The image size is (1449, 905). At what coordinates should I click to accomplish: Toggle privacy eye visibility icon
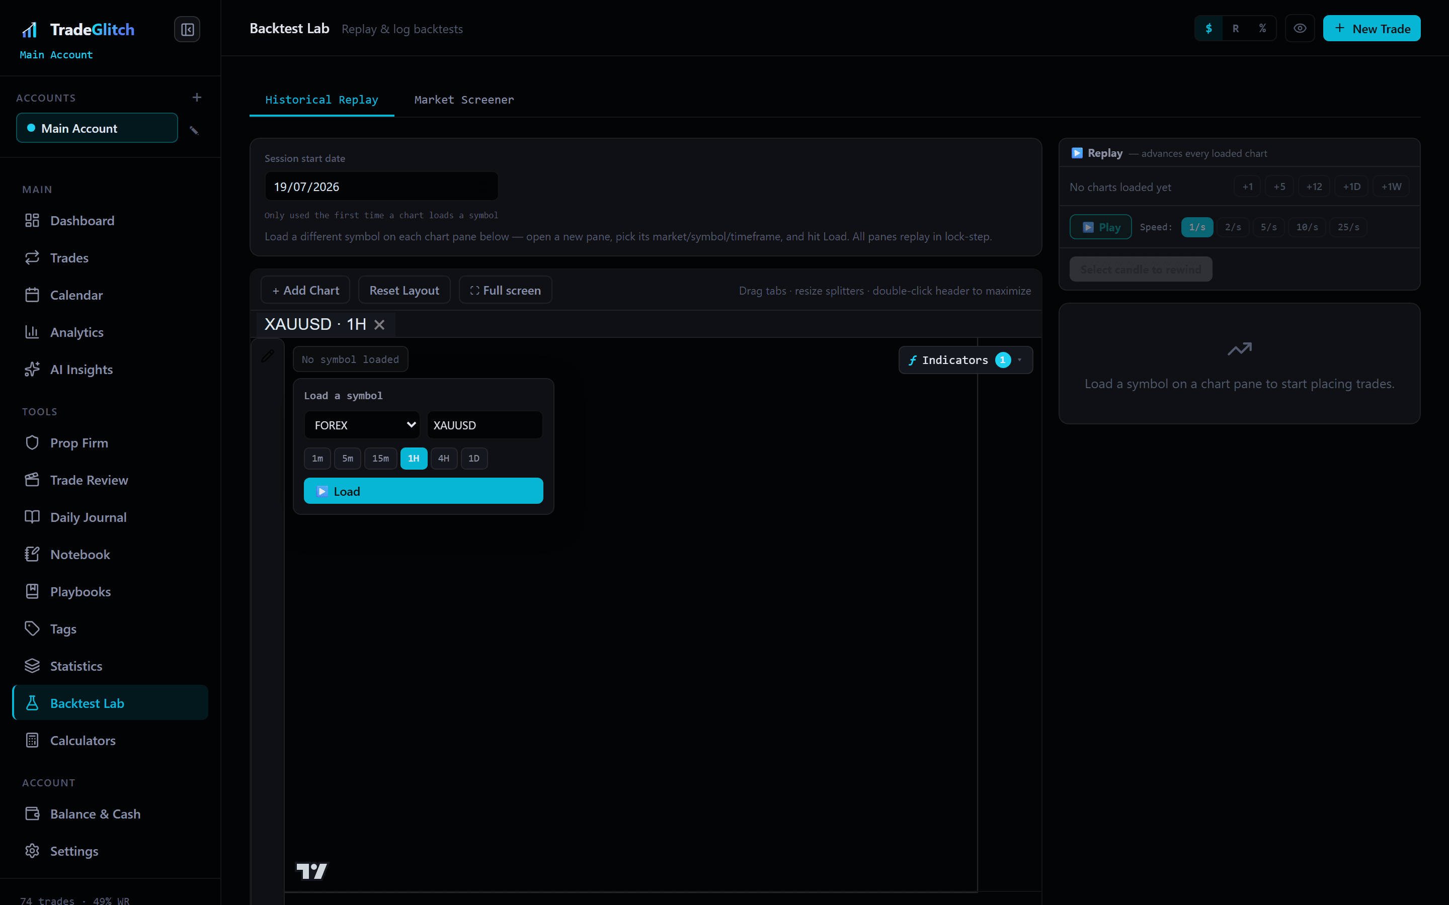(1299, 28)
